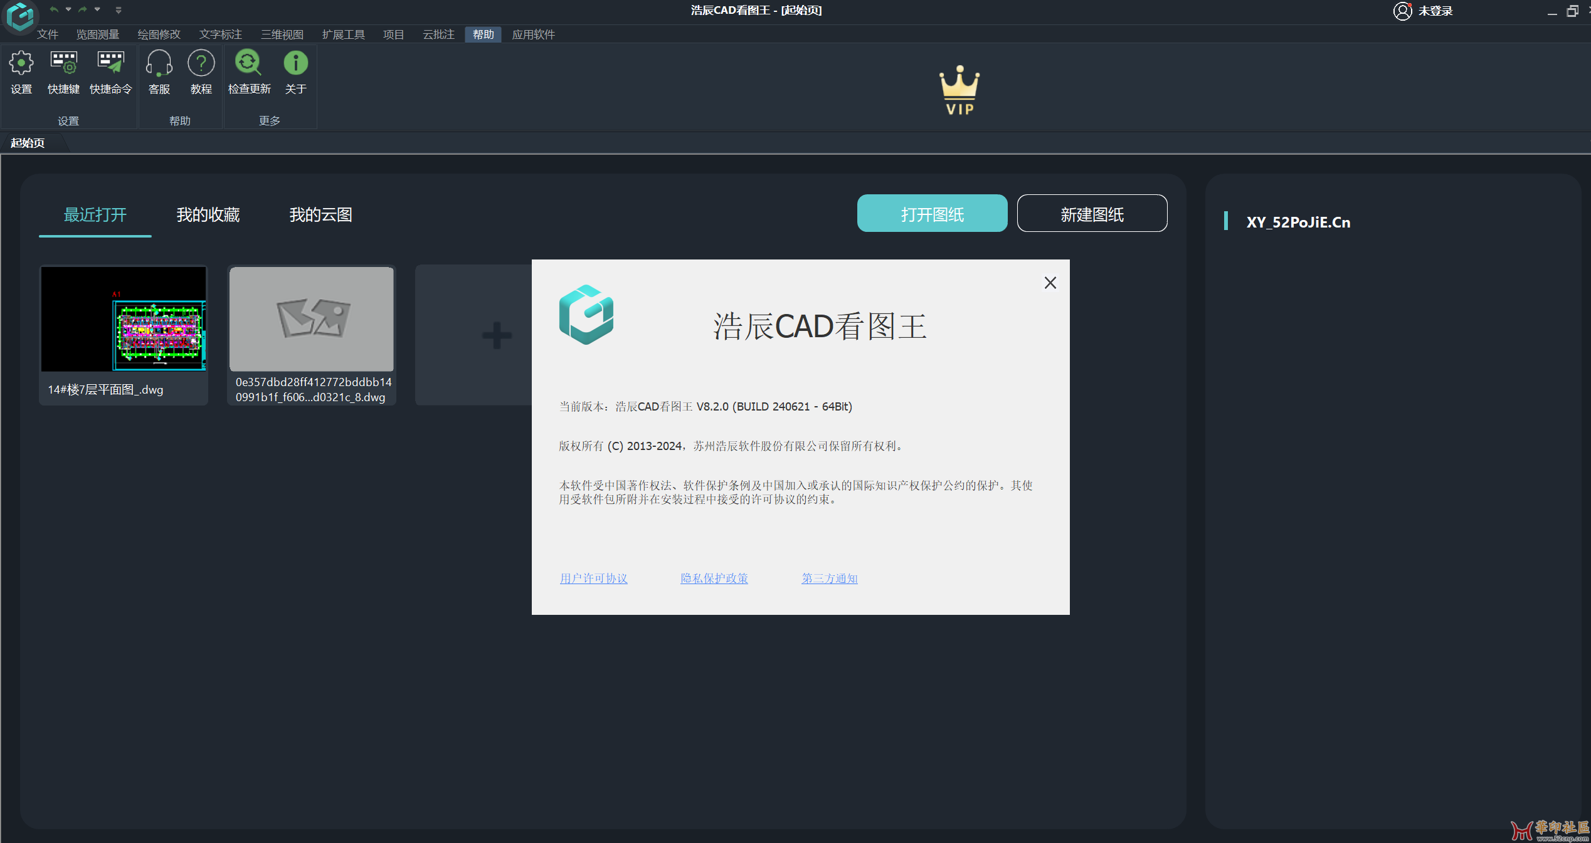1591x843 pixels.
Task: Open the 快捷命令 quick command icon
Action: (111, 63)
